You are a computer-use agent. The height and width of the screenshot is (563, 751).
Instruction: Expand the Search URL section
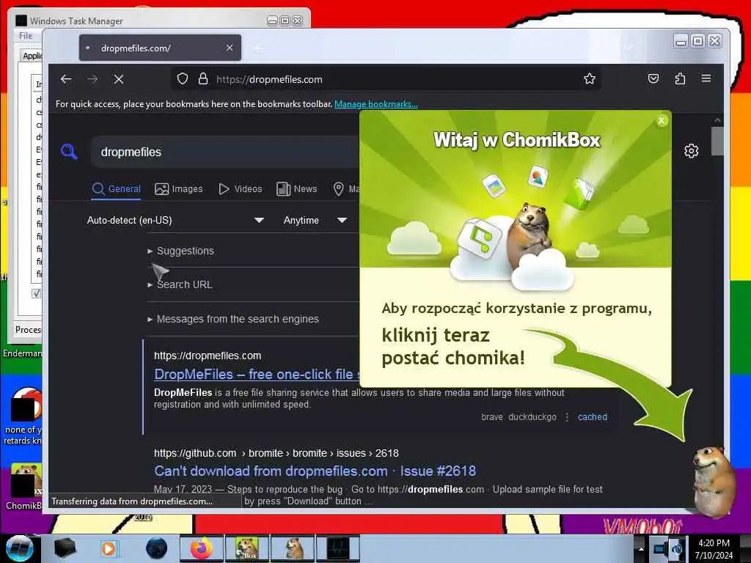(180, 284)
